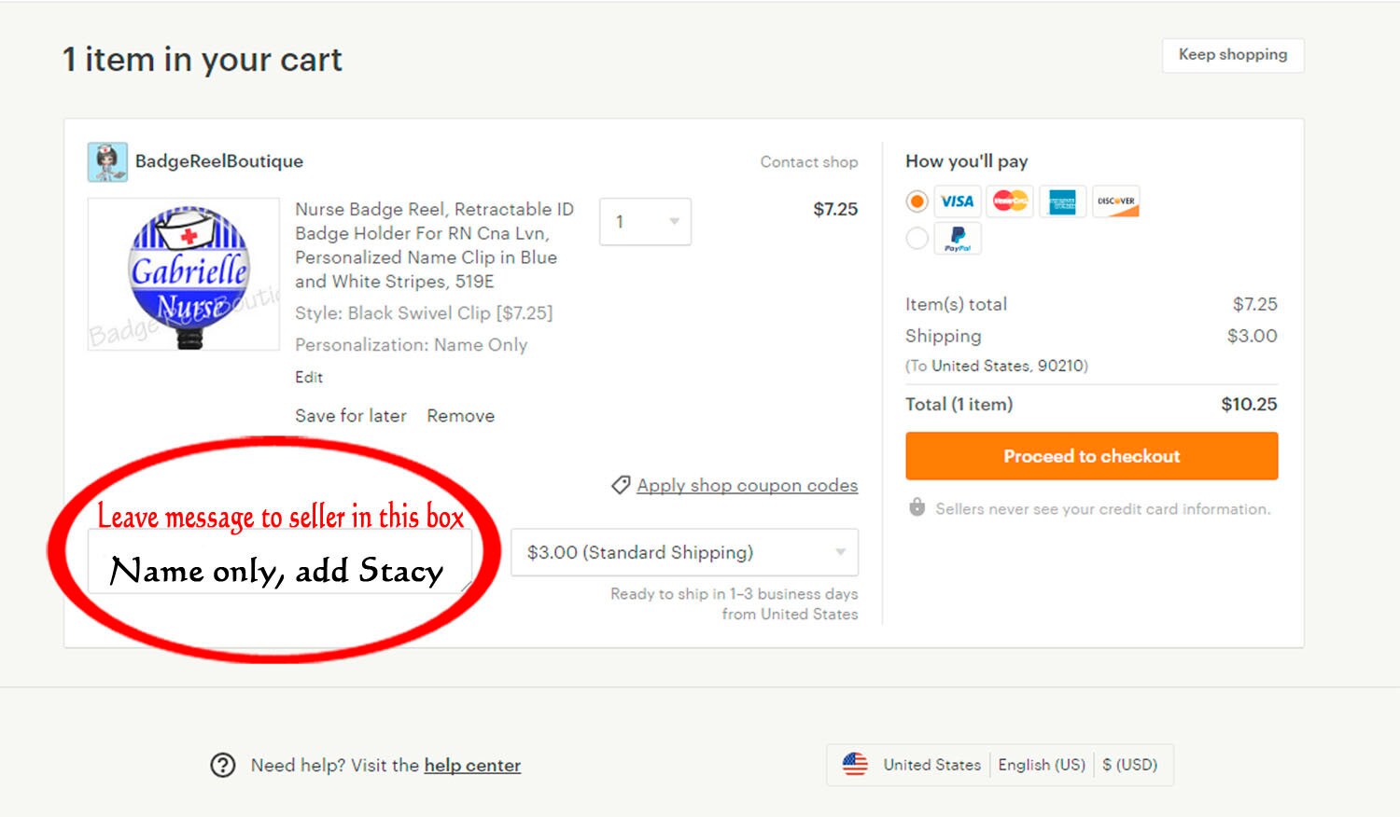Click the Discover card icon

[1116, 201]
